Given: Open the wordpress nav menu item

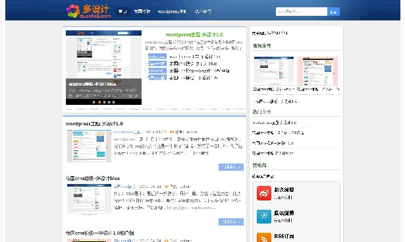Looking at the screenshot, I should tap(172, 11).
